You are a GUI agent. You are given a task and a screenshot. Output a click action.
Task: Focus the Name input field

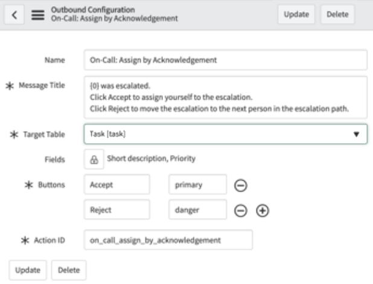click(x=225, y=60)
